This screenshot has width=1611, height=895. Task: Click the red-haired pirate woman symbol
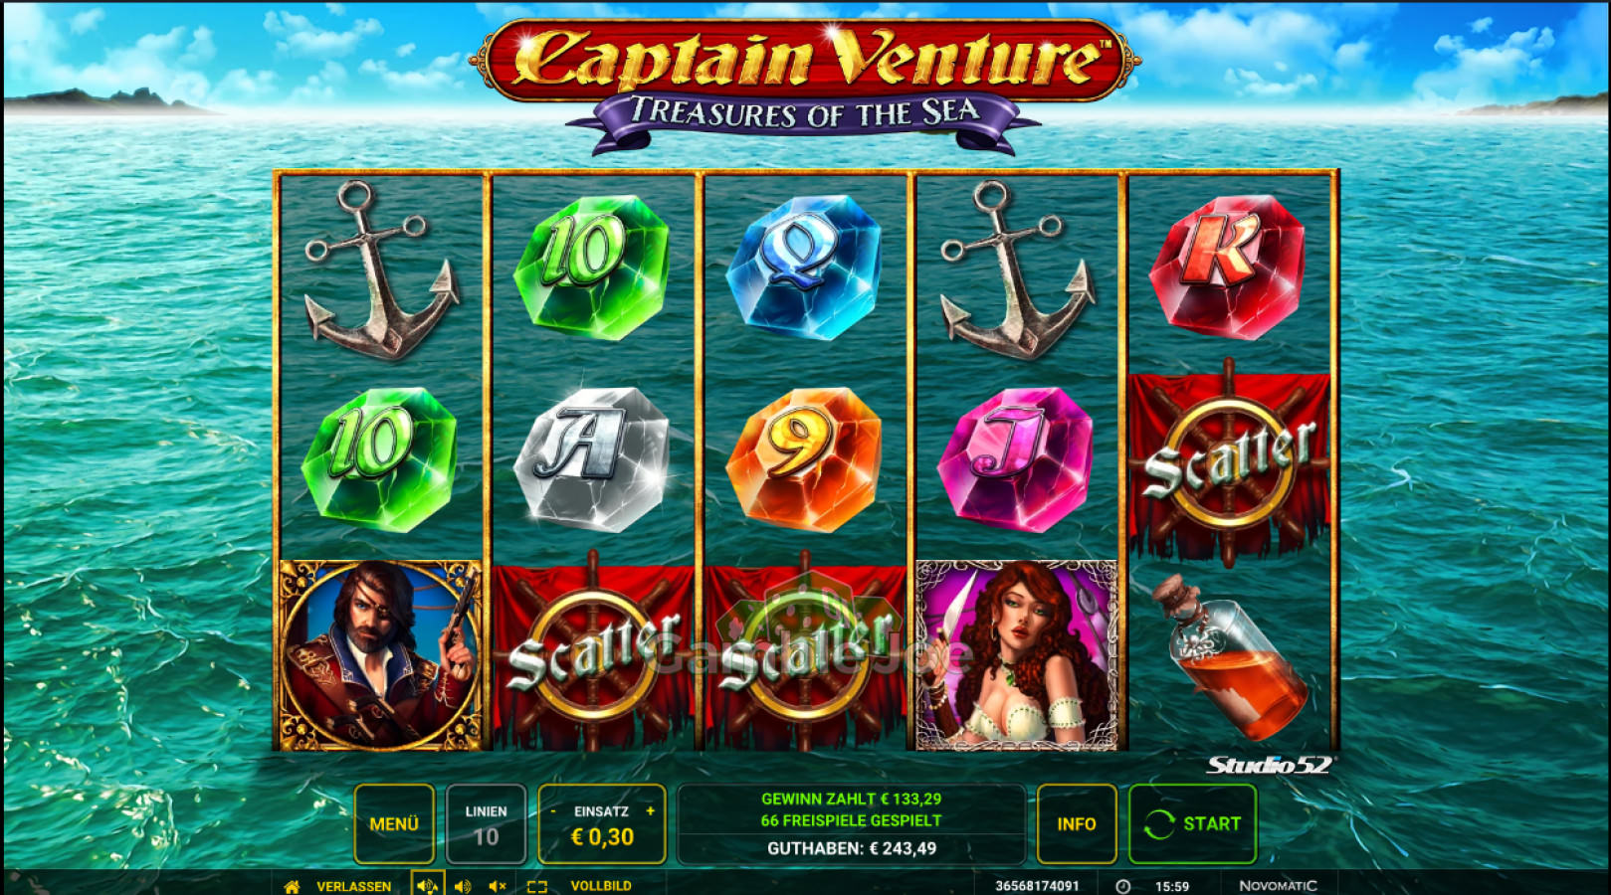1016,655
